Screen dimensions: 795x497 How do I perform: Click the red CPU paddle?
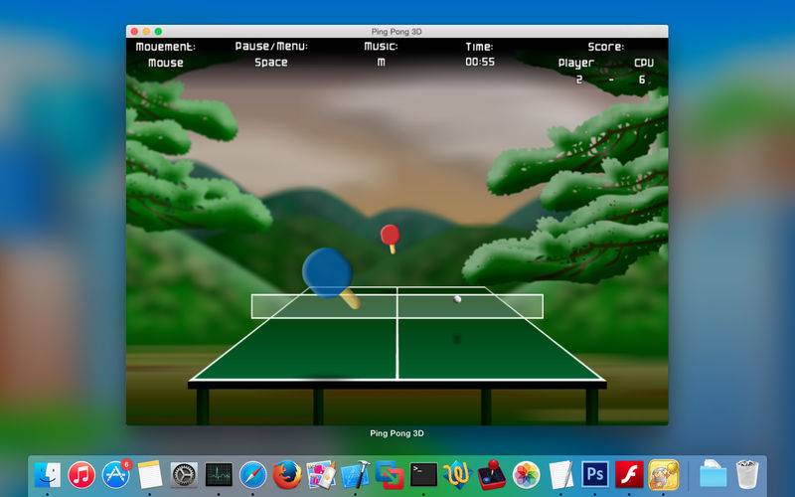pos(390,235)
